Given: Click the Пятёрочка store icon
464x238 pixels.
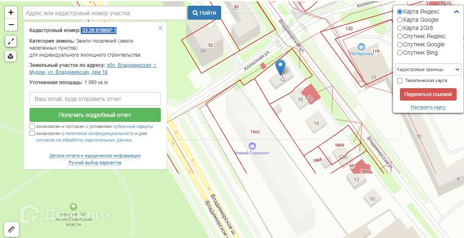Looking at the screenshot, I should click(x=361, y=47).
